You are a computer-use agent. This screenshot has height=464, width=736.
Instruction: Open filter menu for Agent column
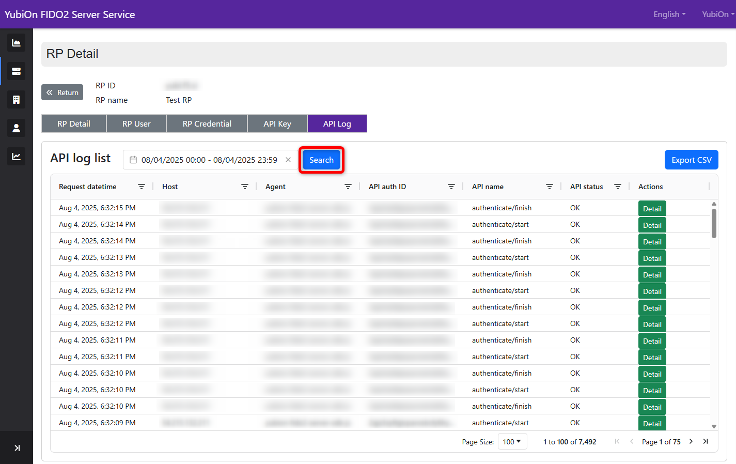click(348, 187)
